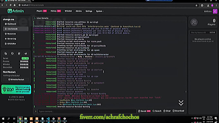Click the SPAWNED process status badge
The height and width of the screenshot is (123, 219).
pos(24,61)
